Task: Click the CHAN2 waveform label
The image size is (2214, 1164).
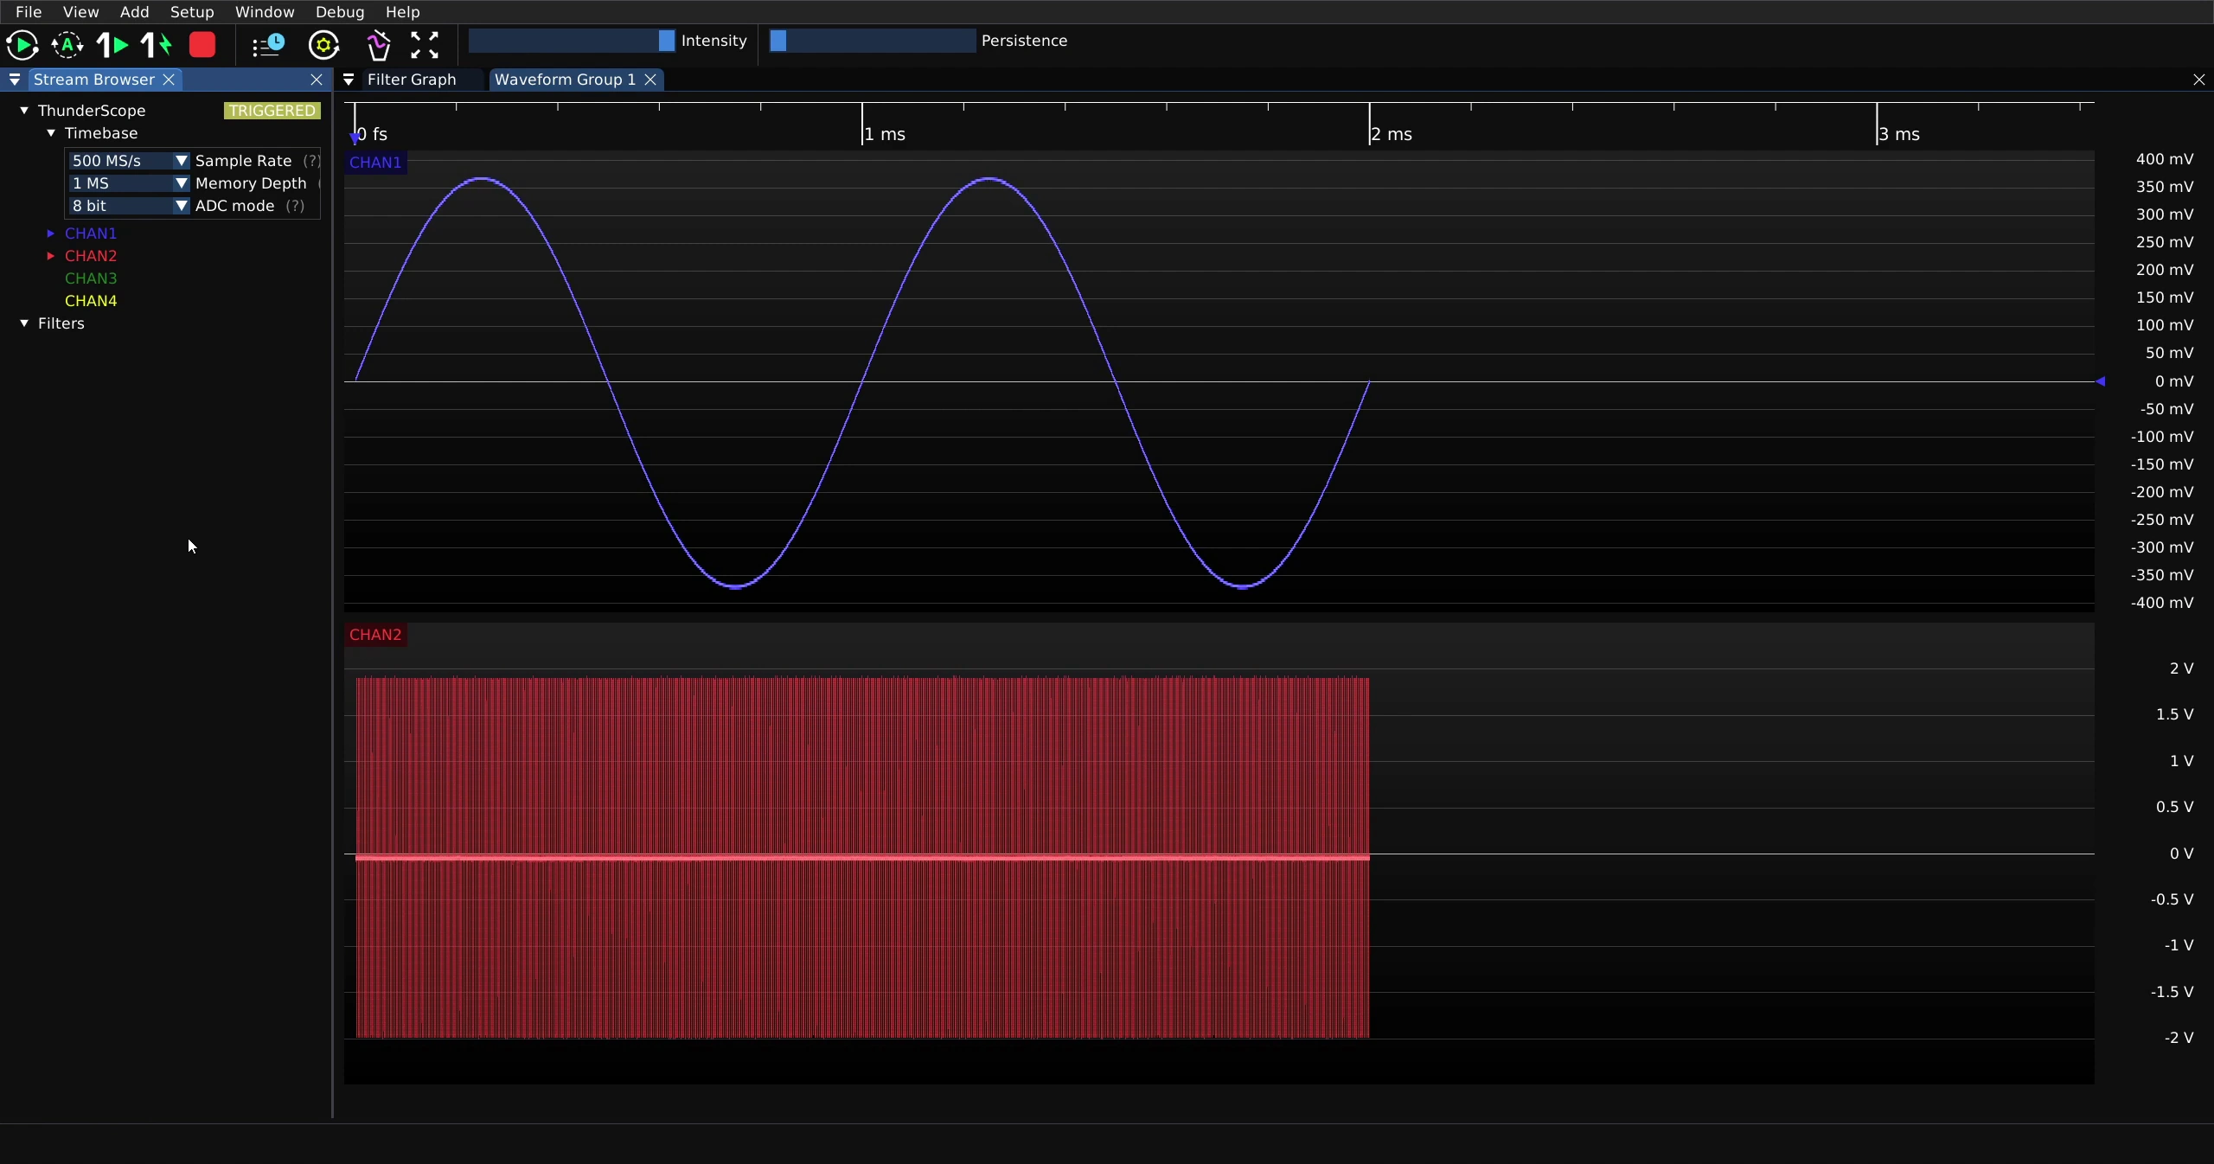Action: (375, 634)
